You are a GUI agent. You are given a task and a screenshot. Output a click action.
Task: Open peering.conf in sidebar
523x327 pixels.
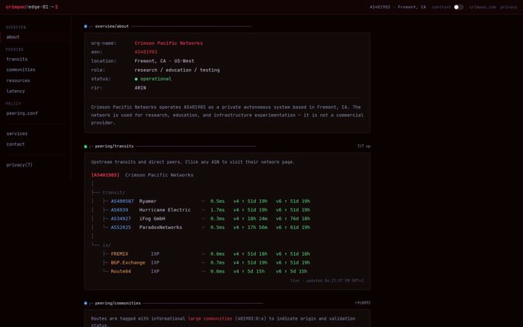point(22,113)
